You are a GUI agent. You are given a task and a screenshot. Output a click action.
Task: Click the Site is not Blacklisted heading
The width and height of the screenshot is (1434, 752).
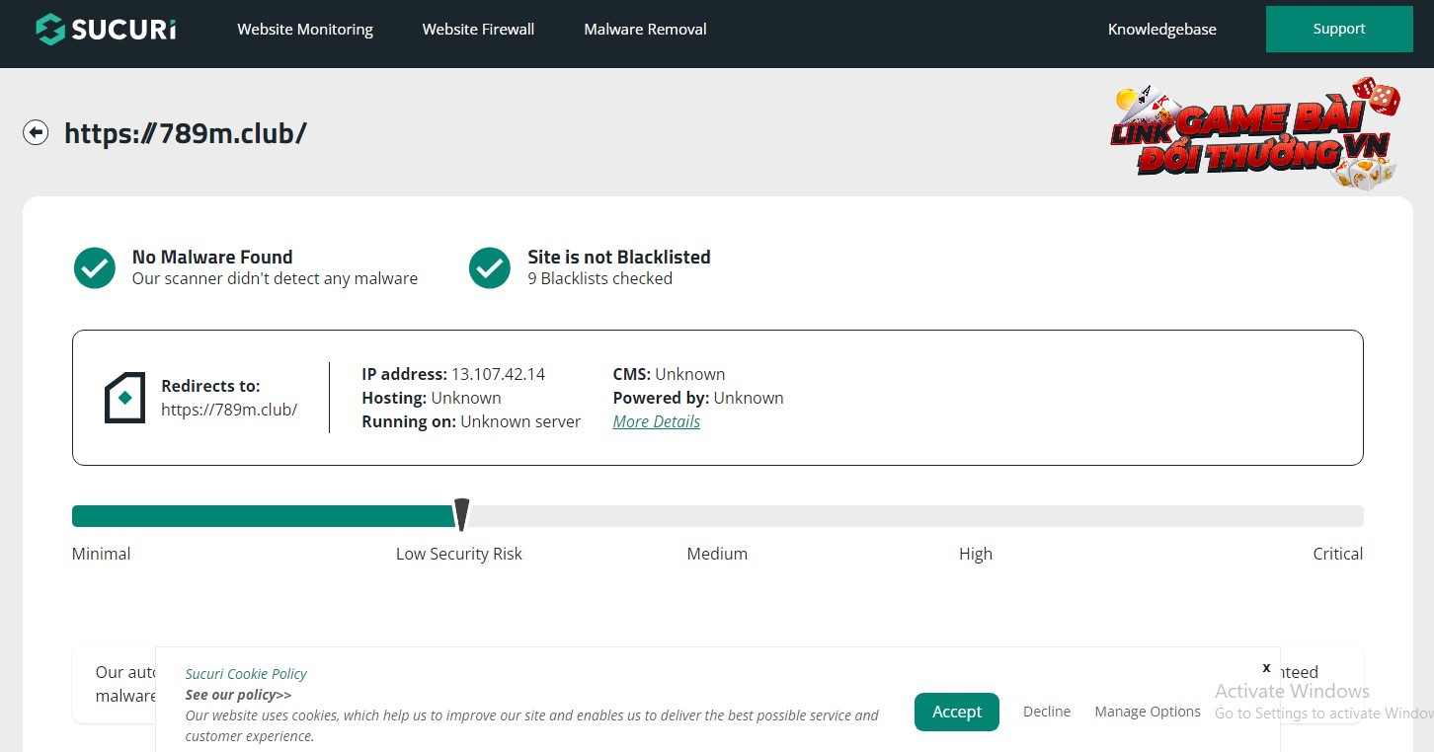coord(619,257)
